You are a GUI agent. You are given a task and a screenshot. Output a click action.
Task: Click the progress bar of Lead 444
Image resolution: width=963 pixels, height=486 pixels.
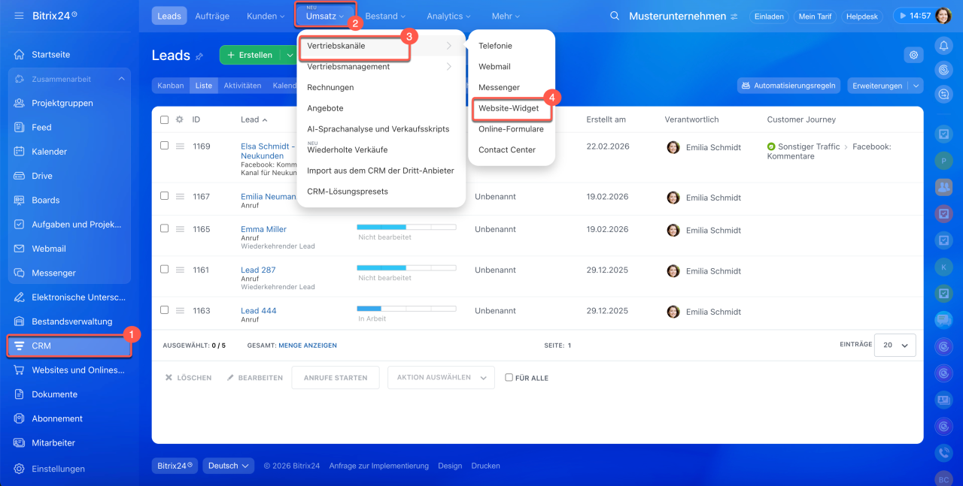pos(406,308)
